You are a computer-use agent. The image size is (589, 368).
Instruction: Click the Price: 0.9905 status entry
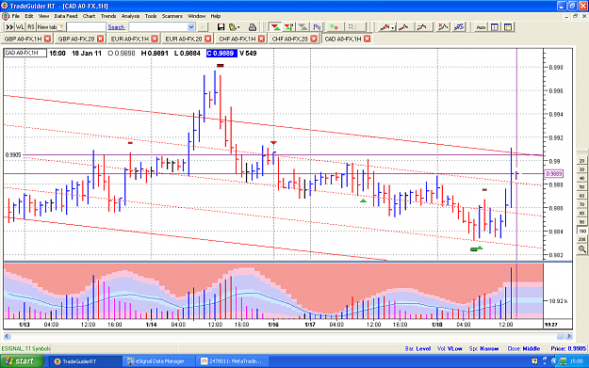[x=568, y=348]
